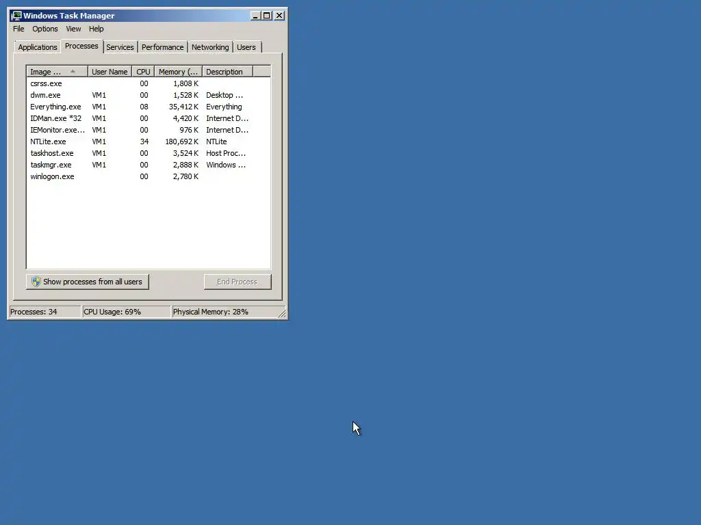Open the Options menu

(44, 29)
